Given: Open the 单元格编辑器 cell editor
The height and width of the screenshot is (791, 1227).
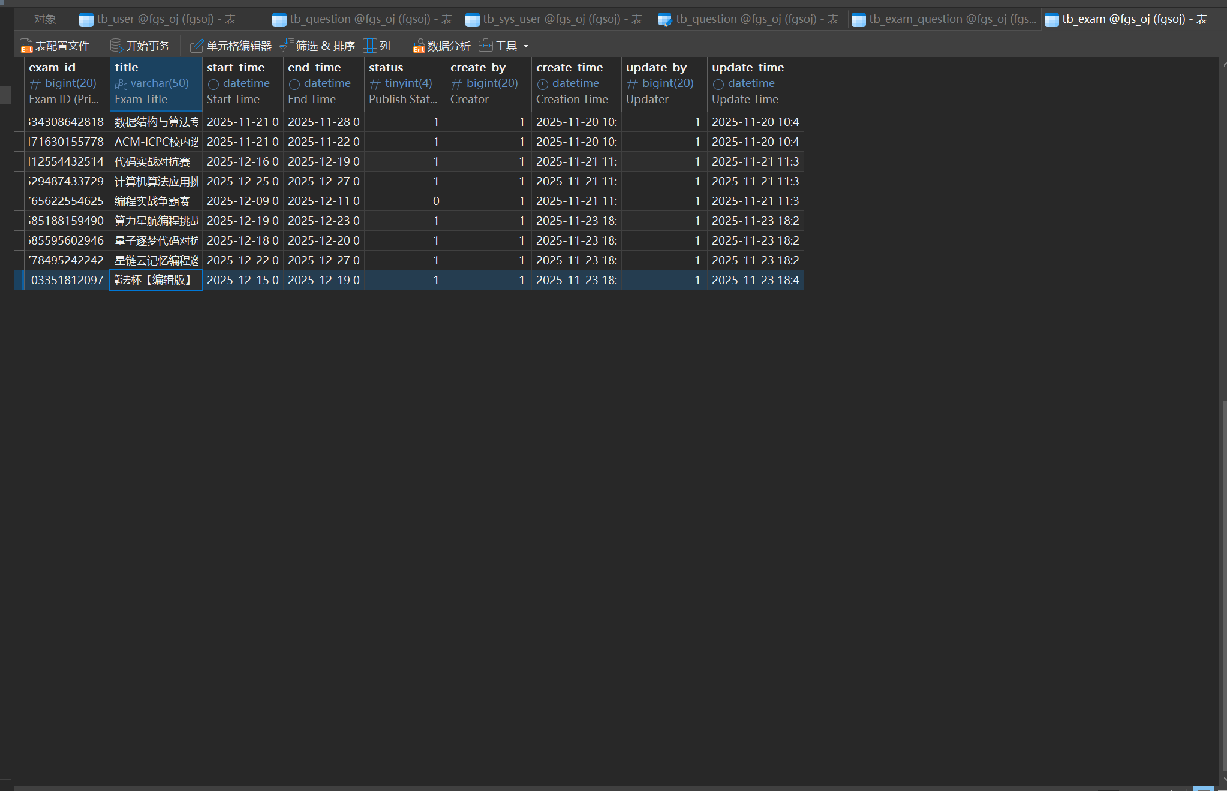Looking at the screenshot, I should pyautogui.click(x=231, y=46).
